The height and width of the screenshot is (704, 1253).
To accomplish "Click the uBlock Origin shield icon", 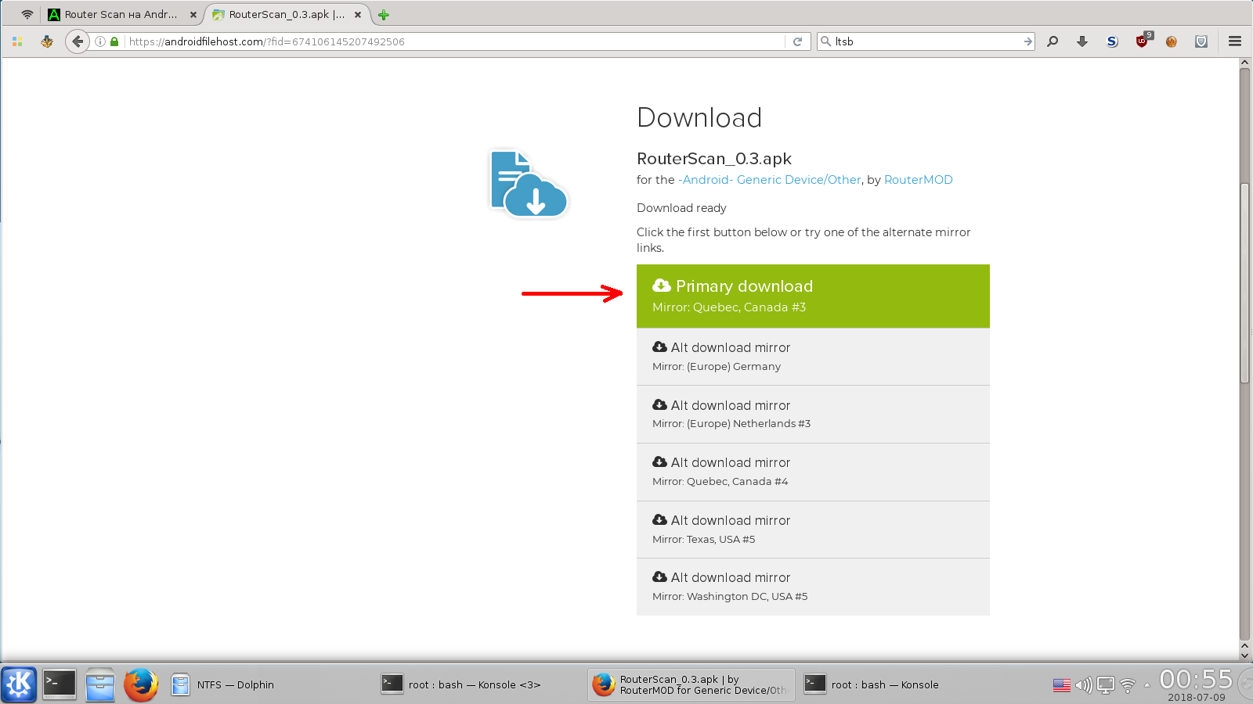I will [x=1142, y=41].
